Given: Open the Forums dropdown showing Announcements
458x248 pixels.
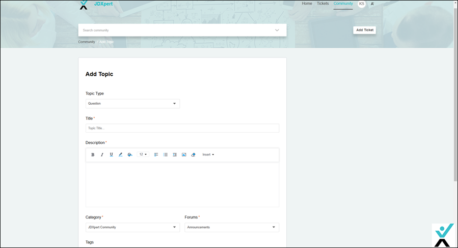Looking at the screenshot, I should (231, 227).
